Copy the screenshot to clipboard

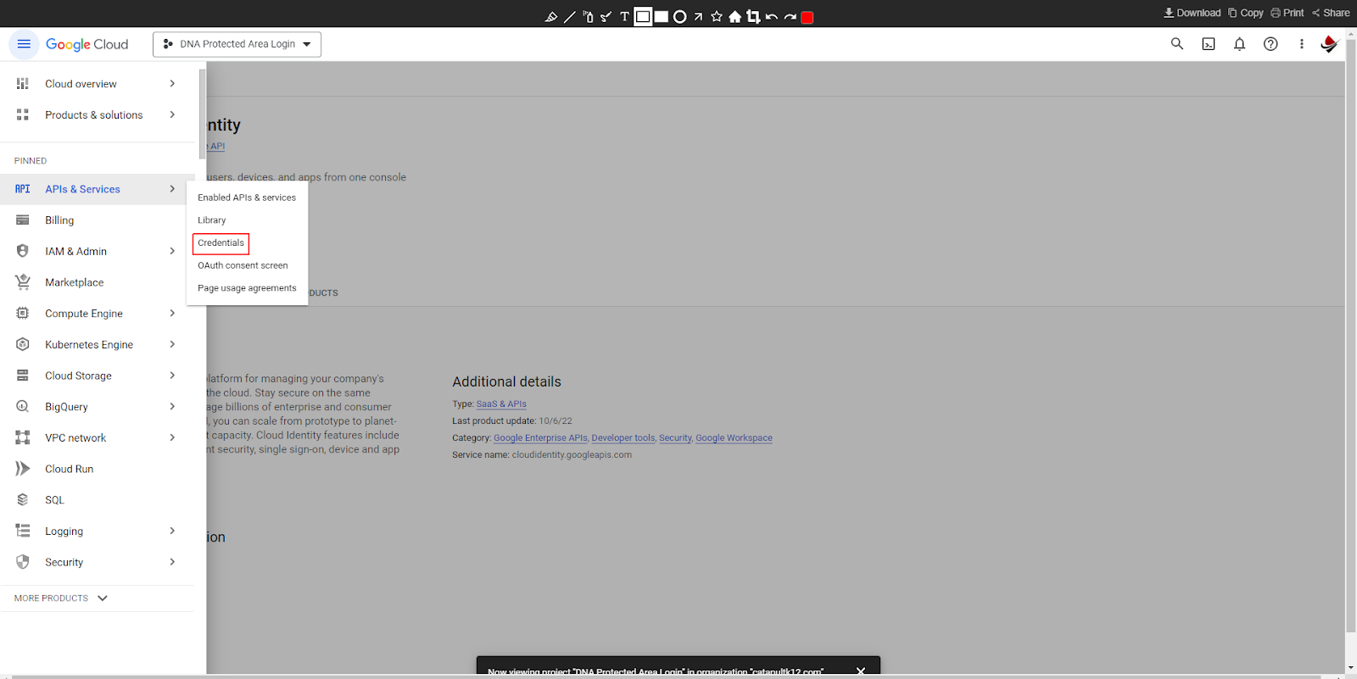pyautogui.click(x=1246, y=13)
